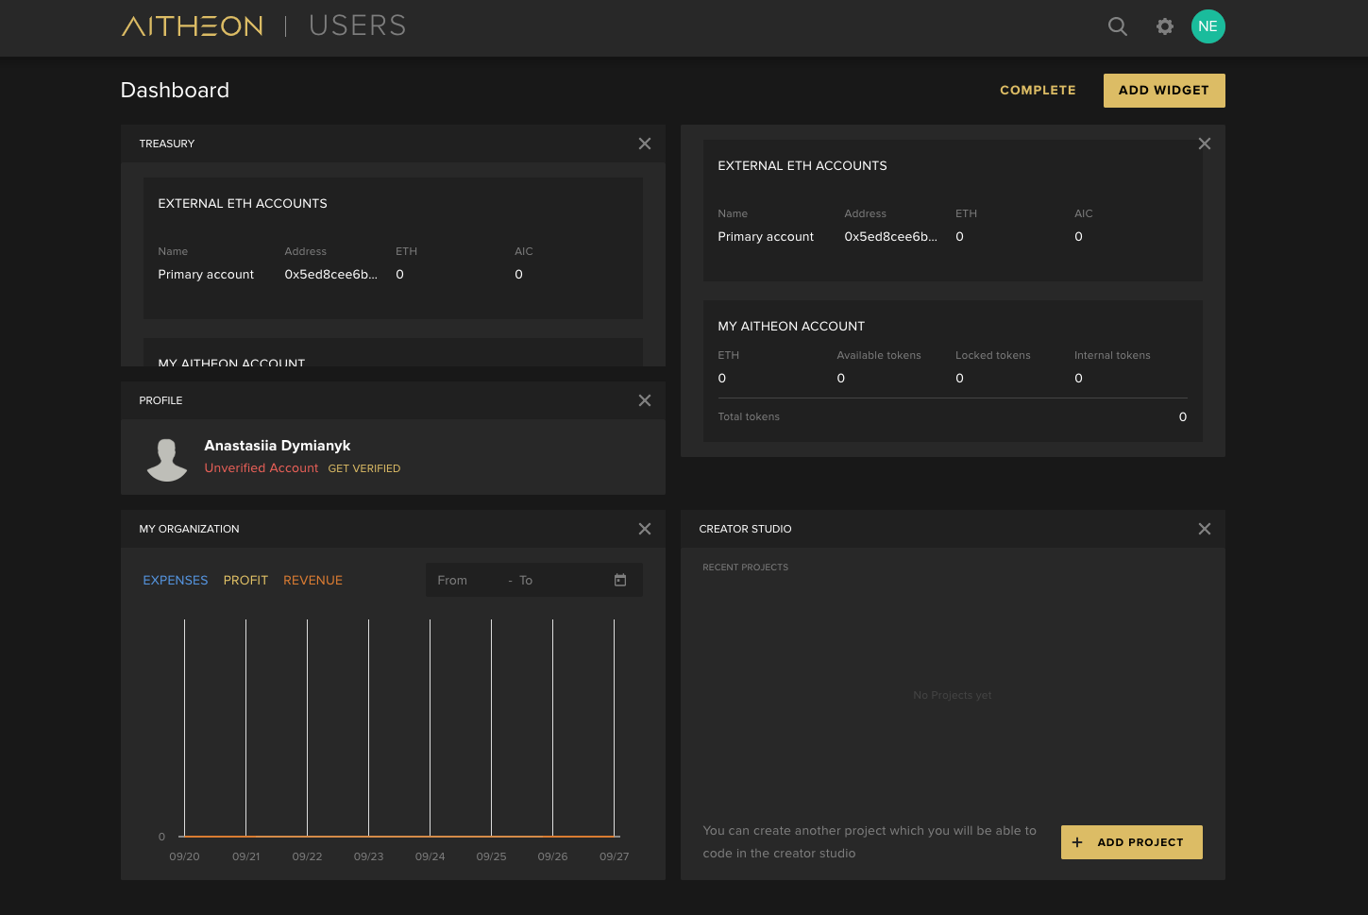Click the ADD PROJECT button label

(1140, 842)
